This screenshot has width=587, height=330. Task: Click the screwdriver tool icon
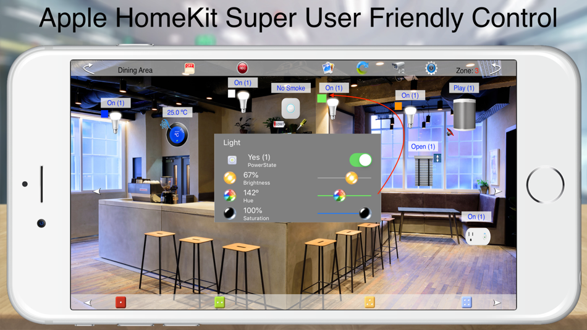click(301, 125)
